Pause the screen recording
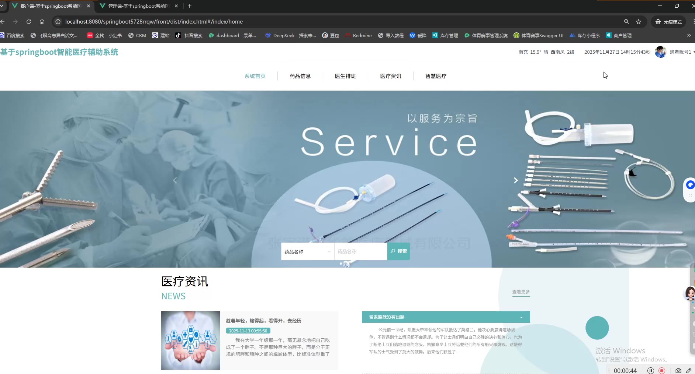Image resolution: width=695 pixels, height=374 pixels. click(651, 370)
